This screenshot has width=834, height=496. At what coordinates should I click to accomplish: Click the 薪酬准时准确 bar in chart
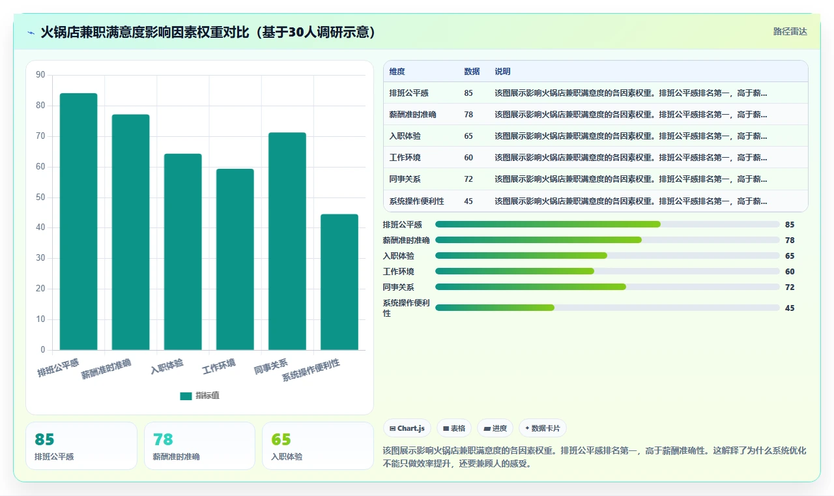(130, 232)
